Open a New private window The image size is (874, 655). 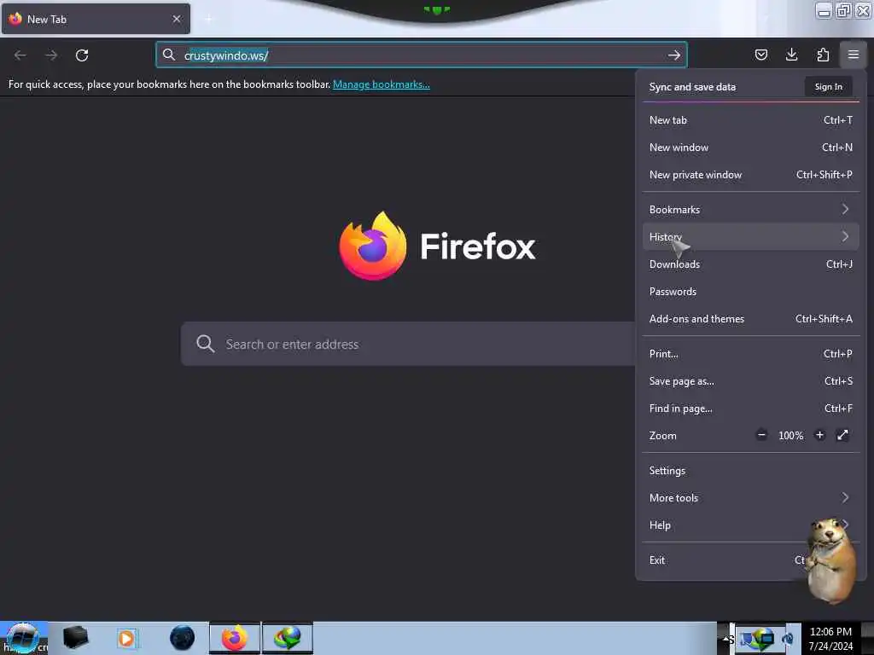(x=751, y=174)
